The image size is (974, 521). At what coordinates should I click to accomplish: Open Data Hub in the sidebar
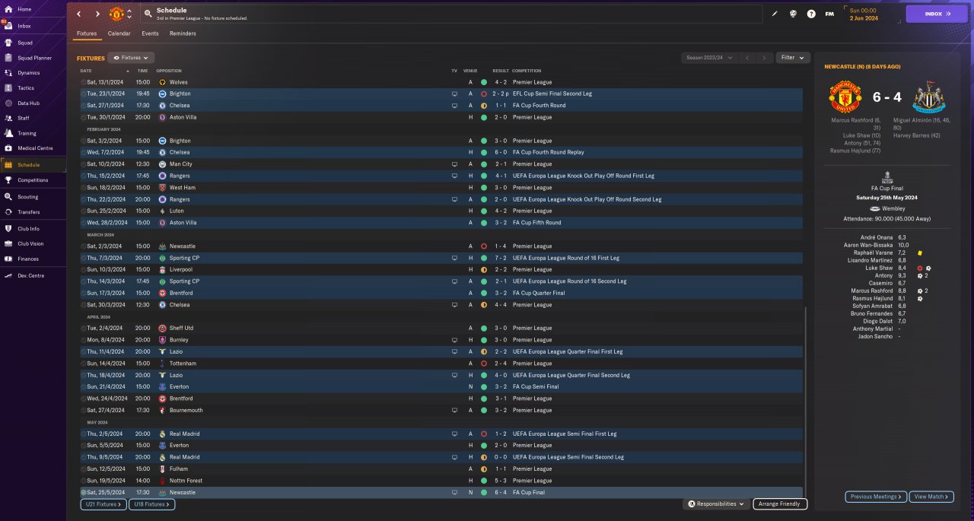click(x=28, y=103)
